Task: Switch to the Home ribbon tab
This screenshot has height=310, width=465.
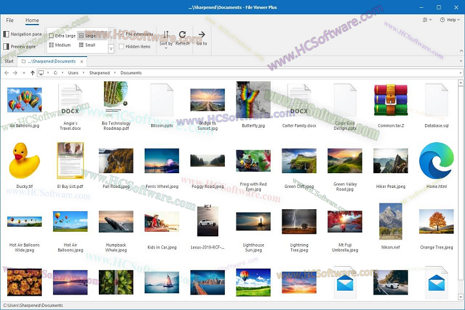Action: click(32, 20)
